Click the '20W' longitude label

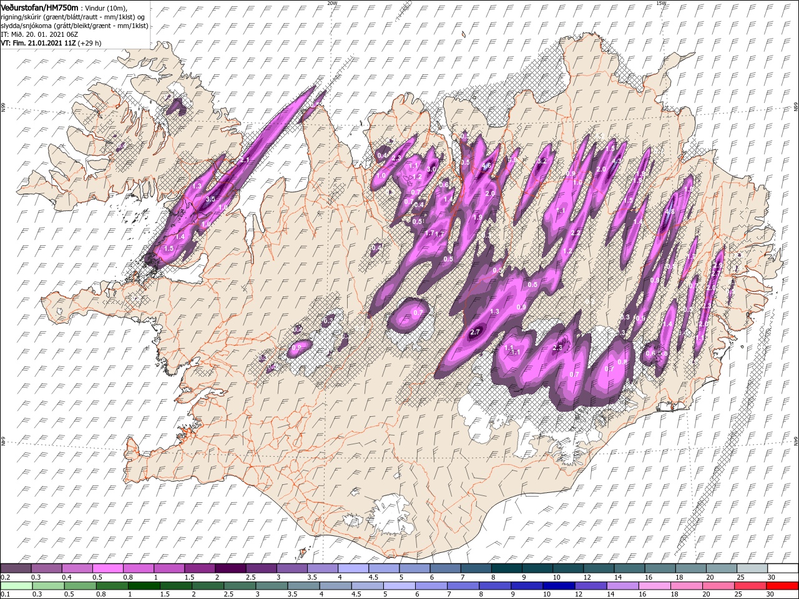click(332, 3)
